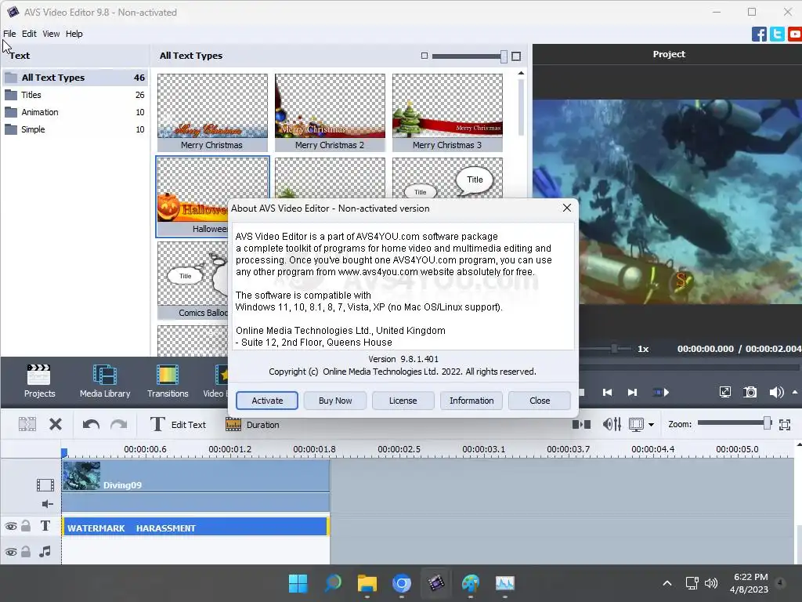Open the Transitions panel
Screen dimensions: 802x602
168,381
